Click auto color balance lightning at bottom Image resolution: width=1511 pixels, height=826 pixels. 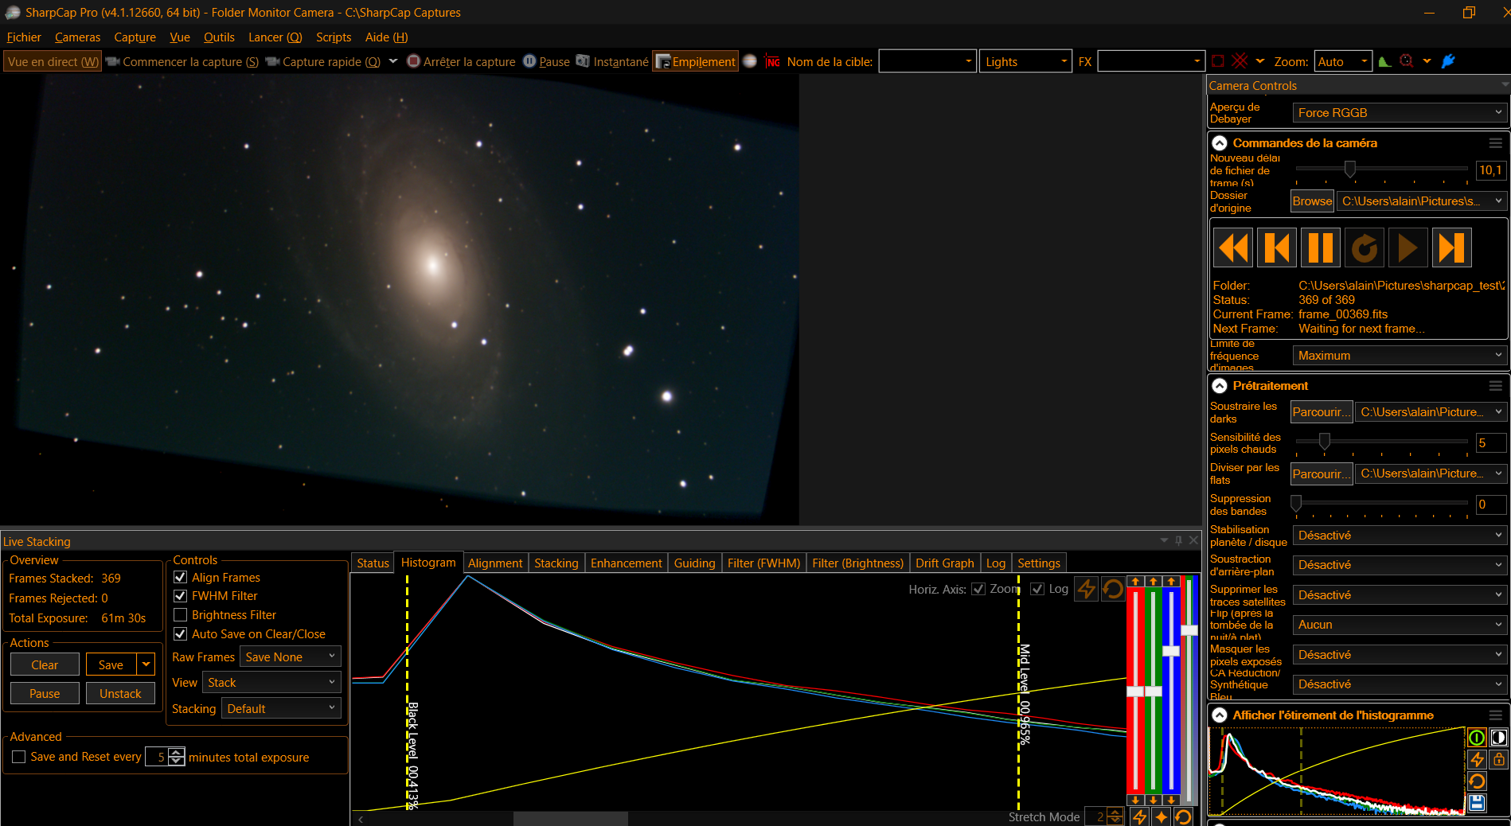tap(1140, 817)
